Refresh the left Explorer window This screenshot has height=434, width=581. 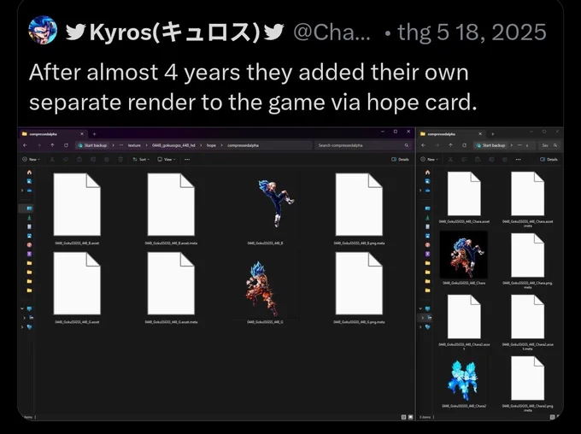(x=66, y=145)
